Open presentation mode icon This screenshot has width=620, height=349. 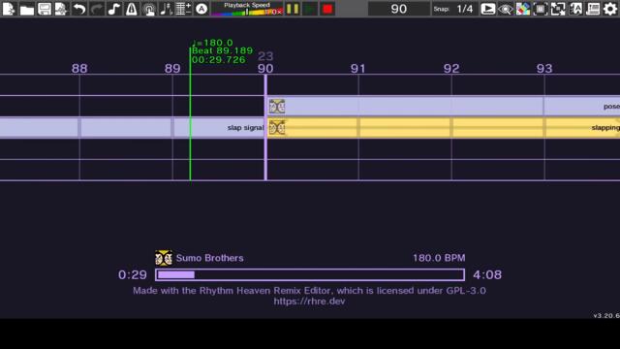487,9
